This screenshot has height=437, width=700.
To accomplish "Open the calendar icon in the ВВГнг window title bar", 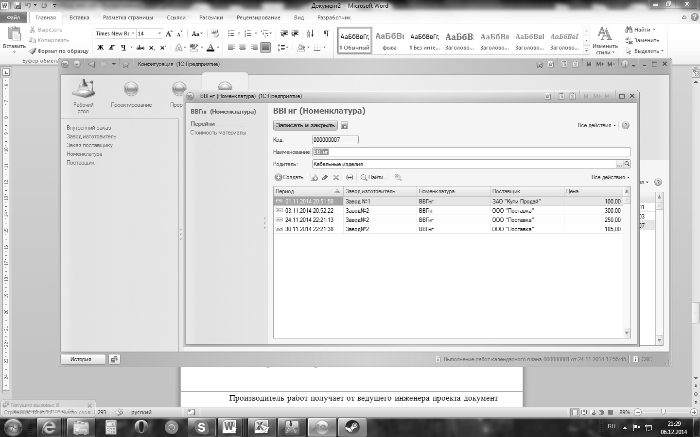I will tap(573, 96).
